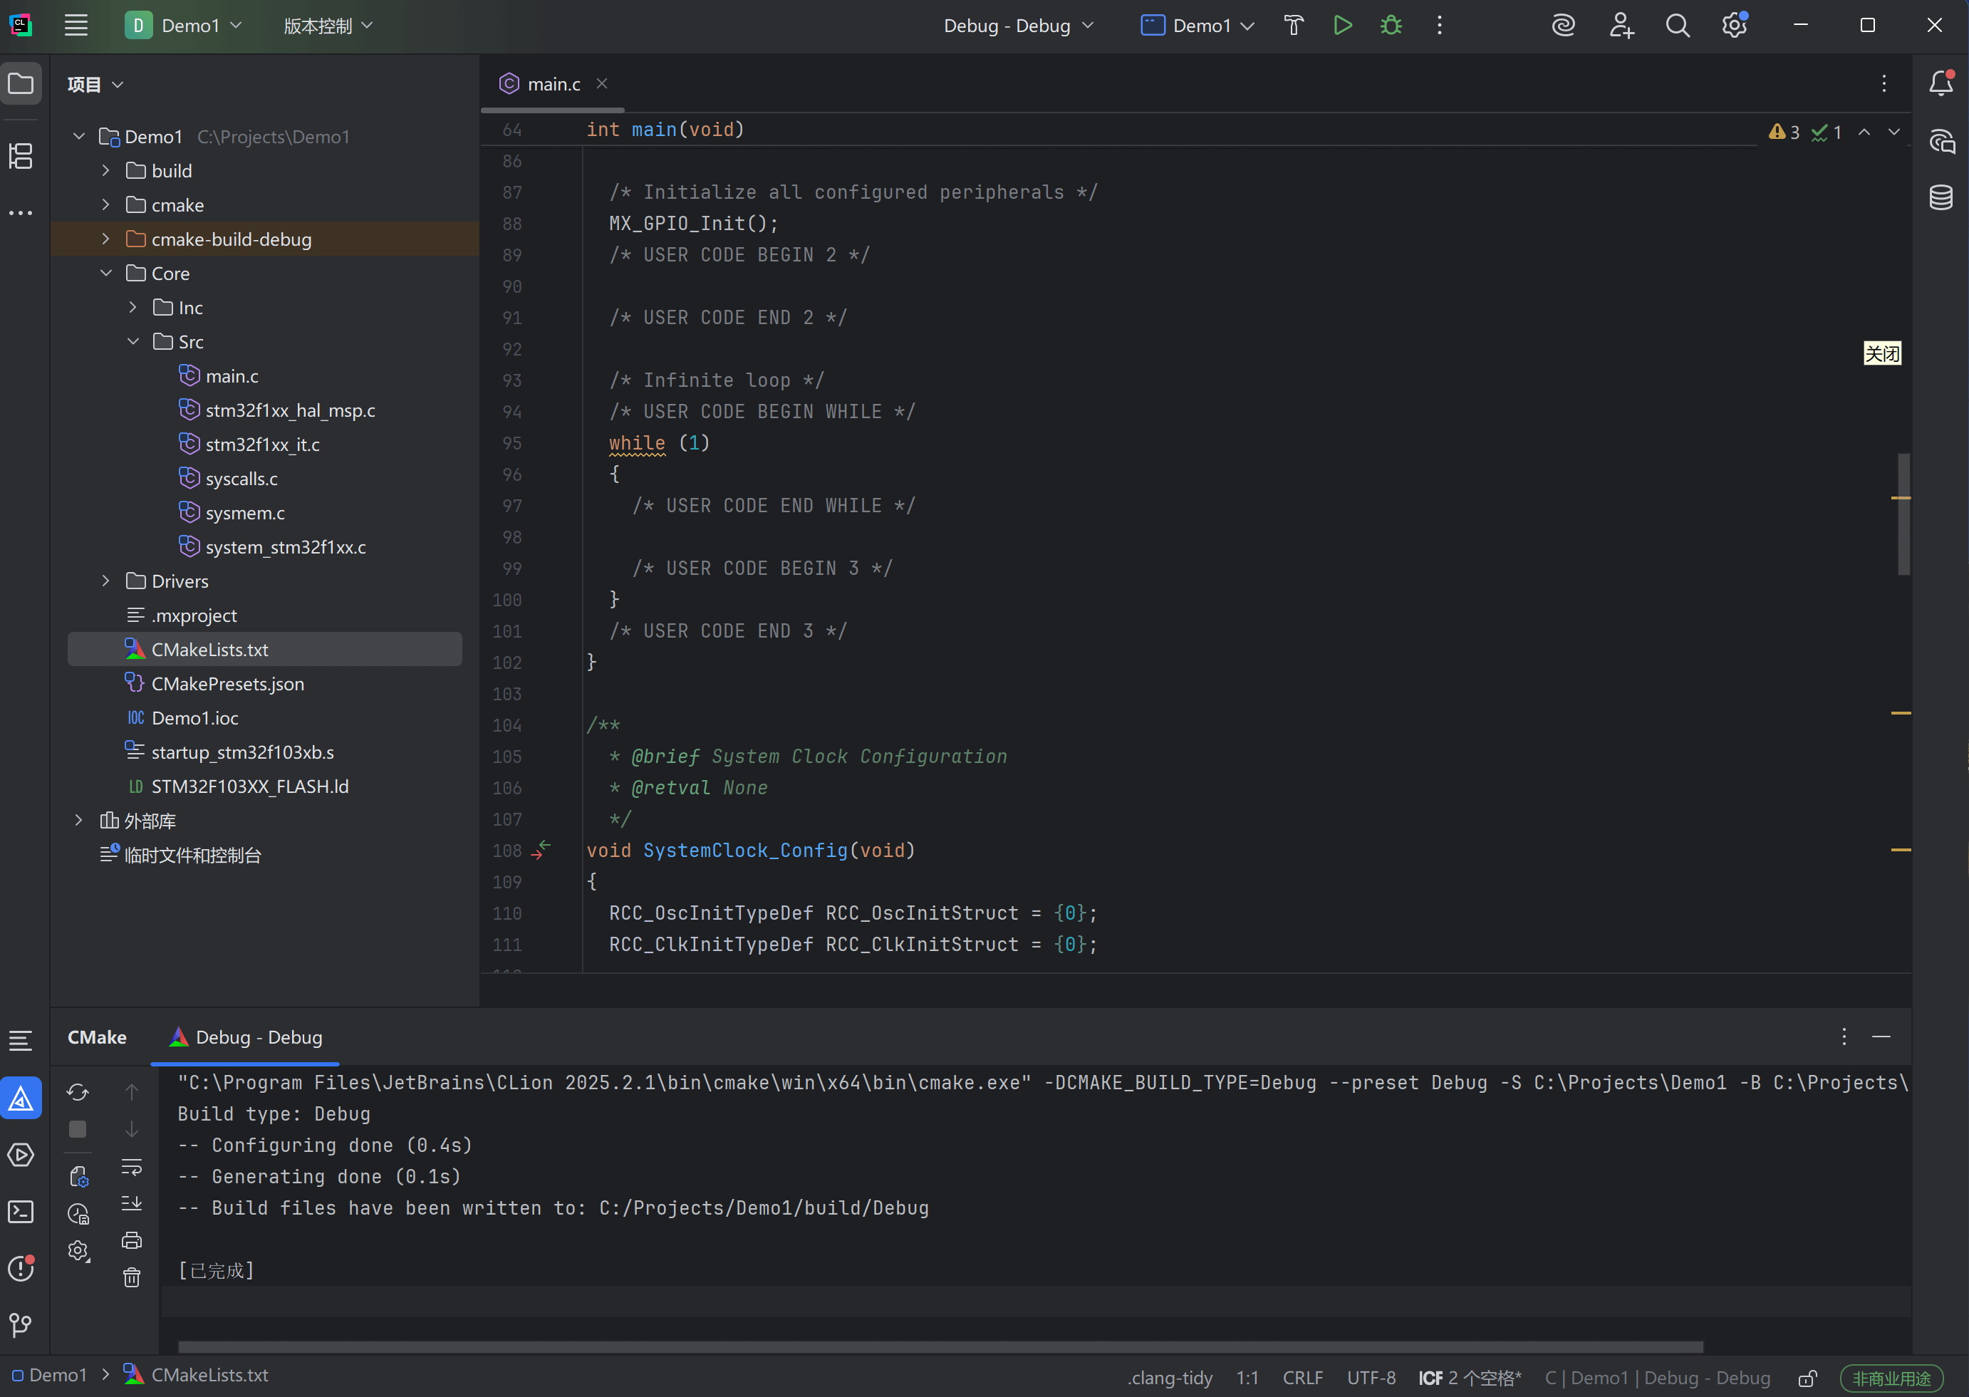1969x1397 pixels.
Task: Click the CMake output horizontal scrollbar
Action: [940, 1346]
